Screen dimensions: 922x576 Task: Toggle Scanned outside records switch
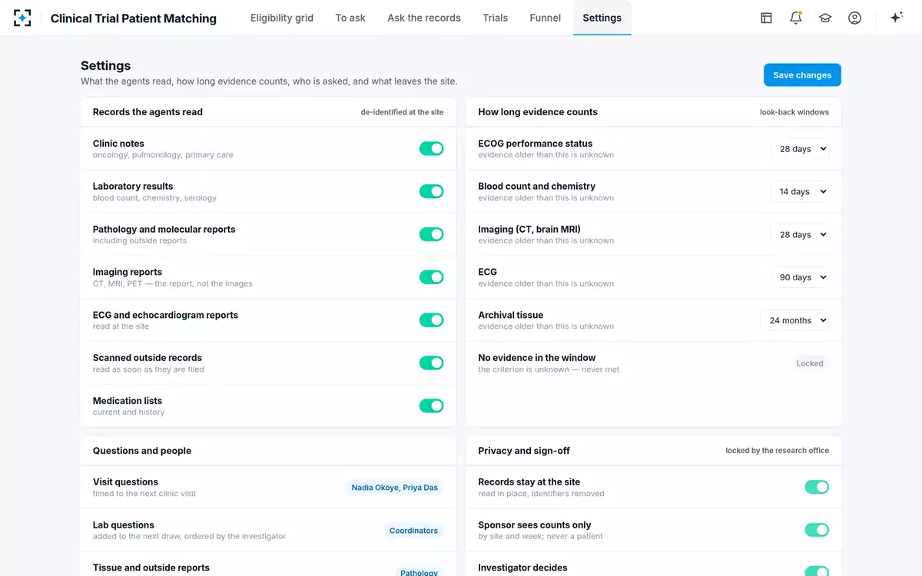point(431,363)
